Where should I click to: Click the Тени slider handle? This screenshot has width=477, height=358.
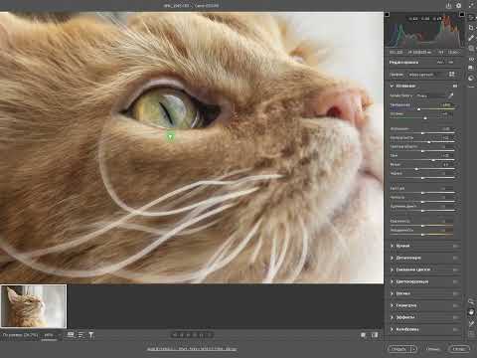[x=433, y=160]
